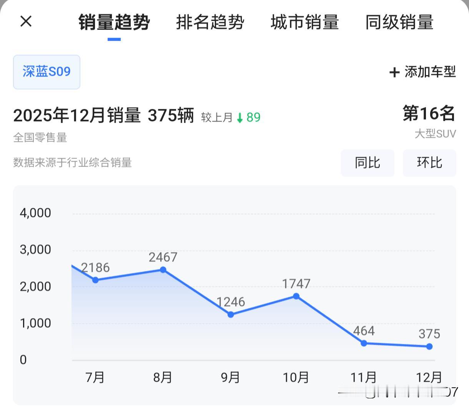The width and height of the screenshot is (469, 408).
Task: Click the 10月 axis label
Action: [x=296, y=377]
